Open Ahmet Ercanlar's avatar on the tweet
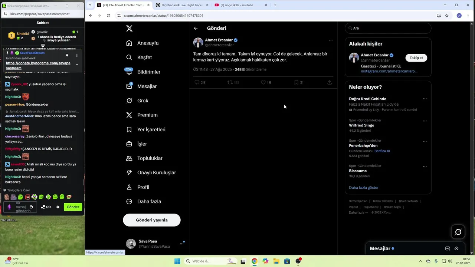The image size is (475, 267). tap(198, 42)
